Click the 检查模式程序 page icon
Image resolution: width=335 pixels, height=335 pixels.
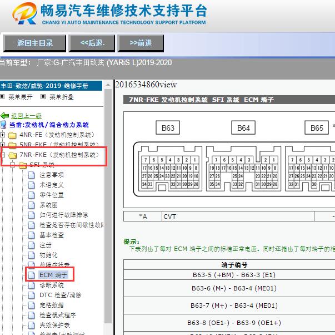32,315
